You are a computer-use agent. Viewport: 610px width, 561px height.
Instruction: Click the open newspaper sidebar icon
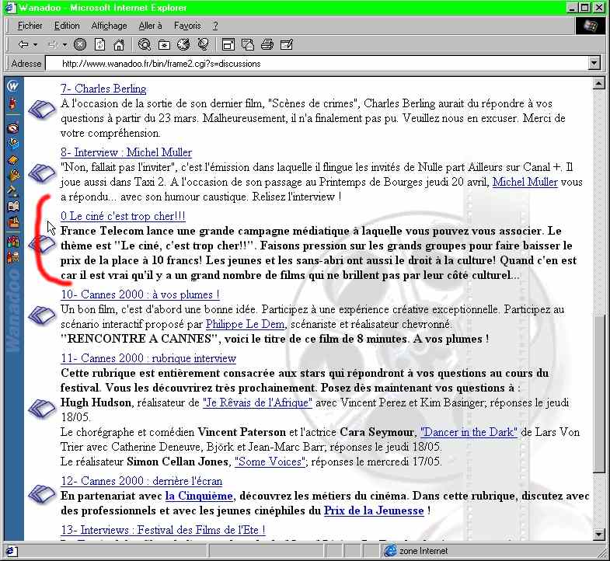[13, 206]
